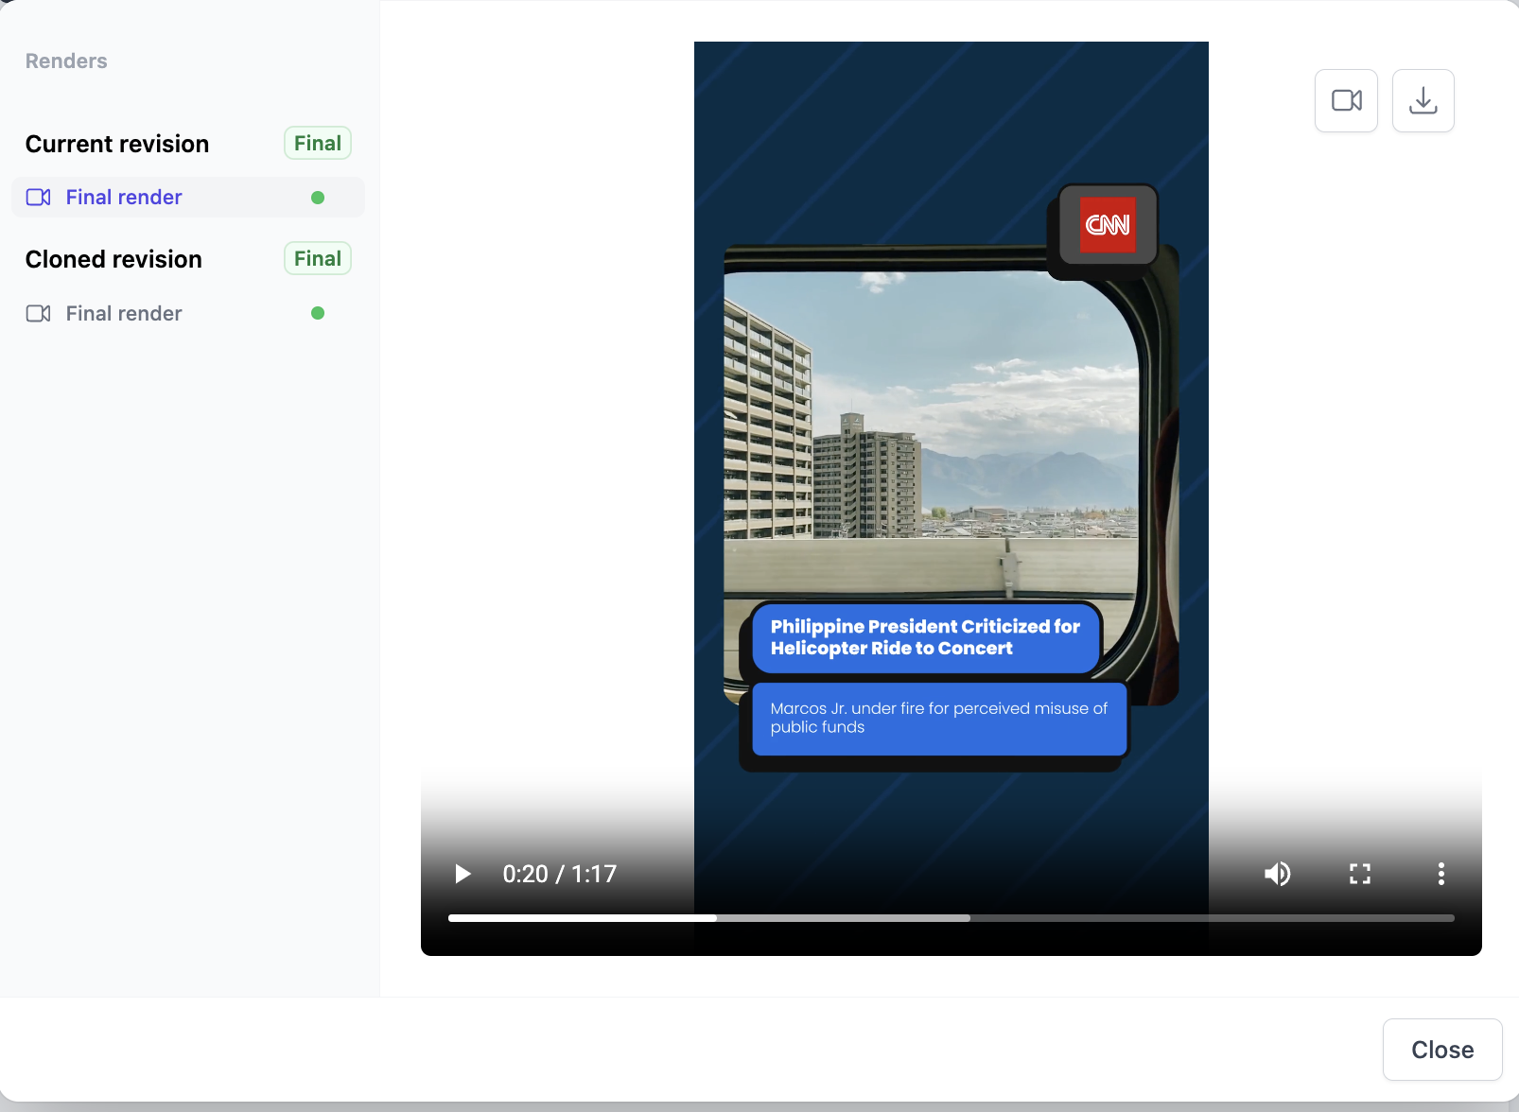Click camera icon beside Current revision Final render

[39, 198]
